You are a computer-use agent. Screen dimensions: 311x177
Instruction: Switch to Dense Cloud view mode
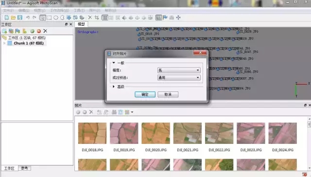111,18
